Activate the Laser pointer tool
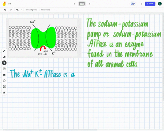The width and height of the screenshot is (164, 131). coord(4,93)
